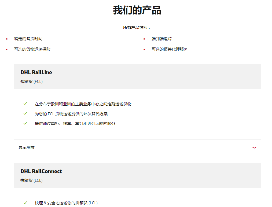Click the "为您的 FCL 货物运输提供的环保替代方案" line
Screen dimensions: 272x207
pyautogui.click(x=71, y=114)
